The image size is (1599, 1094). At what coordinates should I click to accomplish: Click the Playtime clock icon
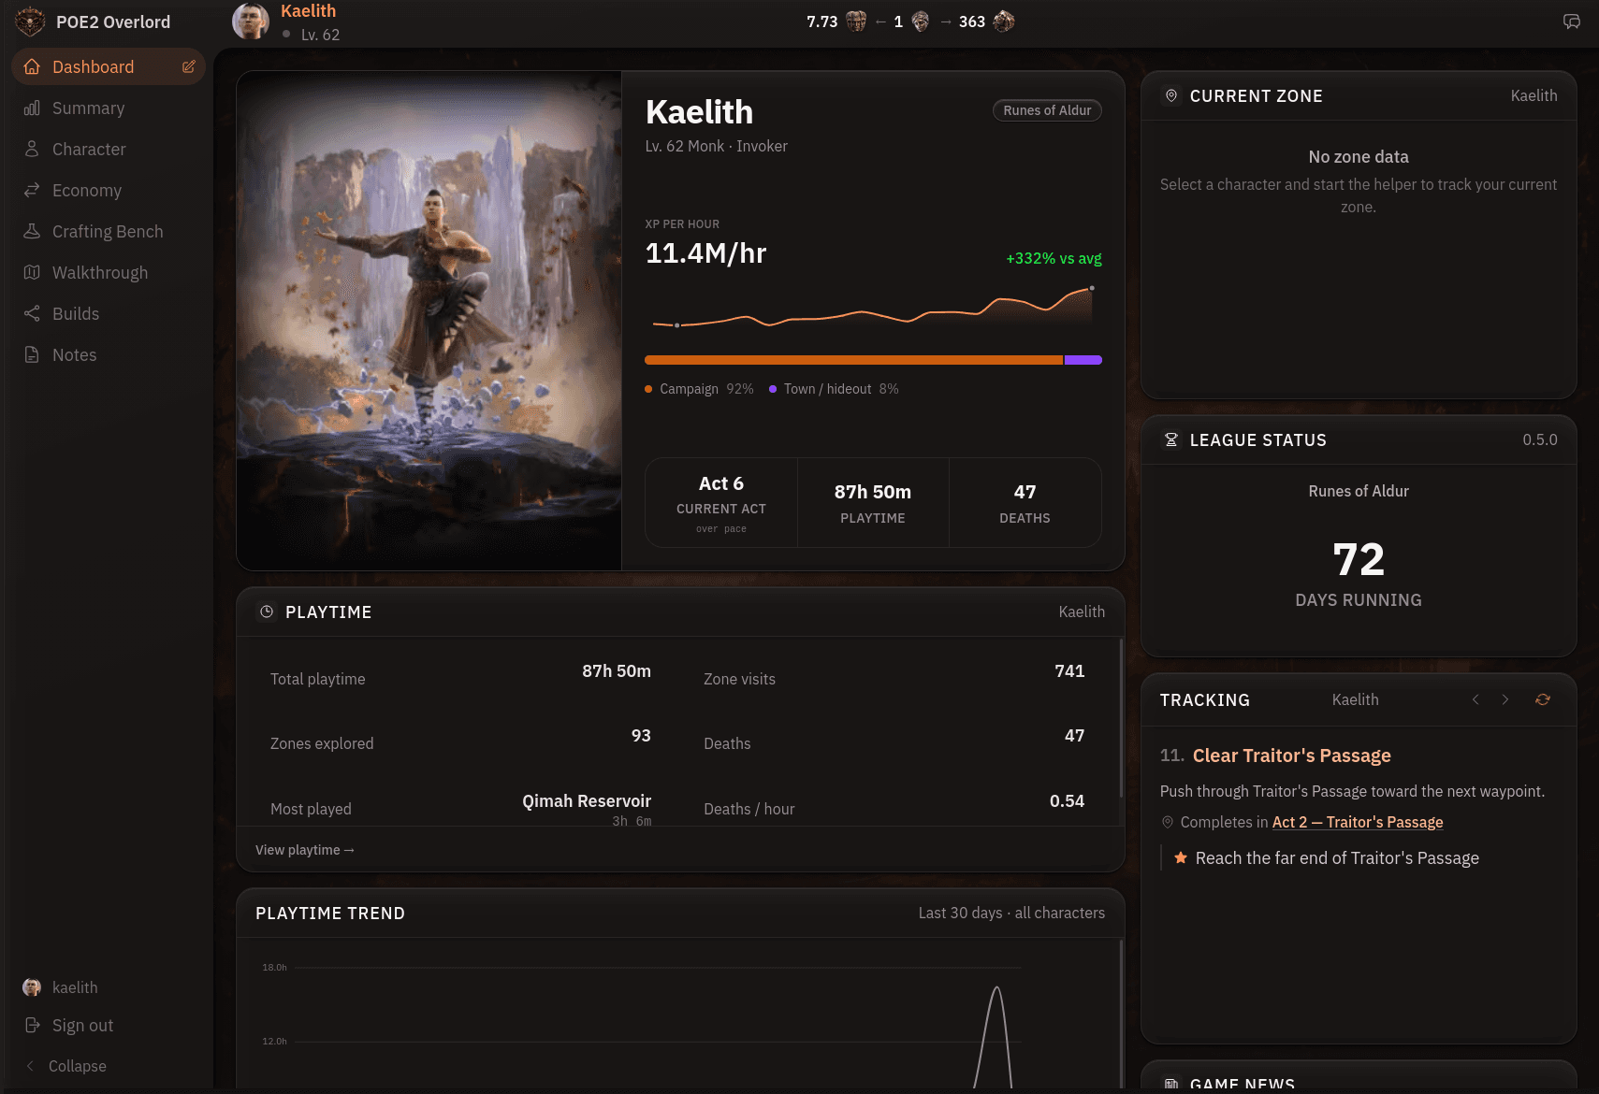point(267,612)
